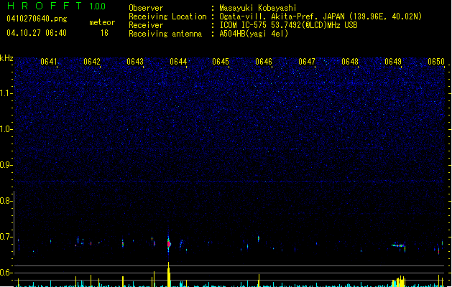Select observer name Masayuki Kobayashi
Screen dimensions: 452x287
258,8
